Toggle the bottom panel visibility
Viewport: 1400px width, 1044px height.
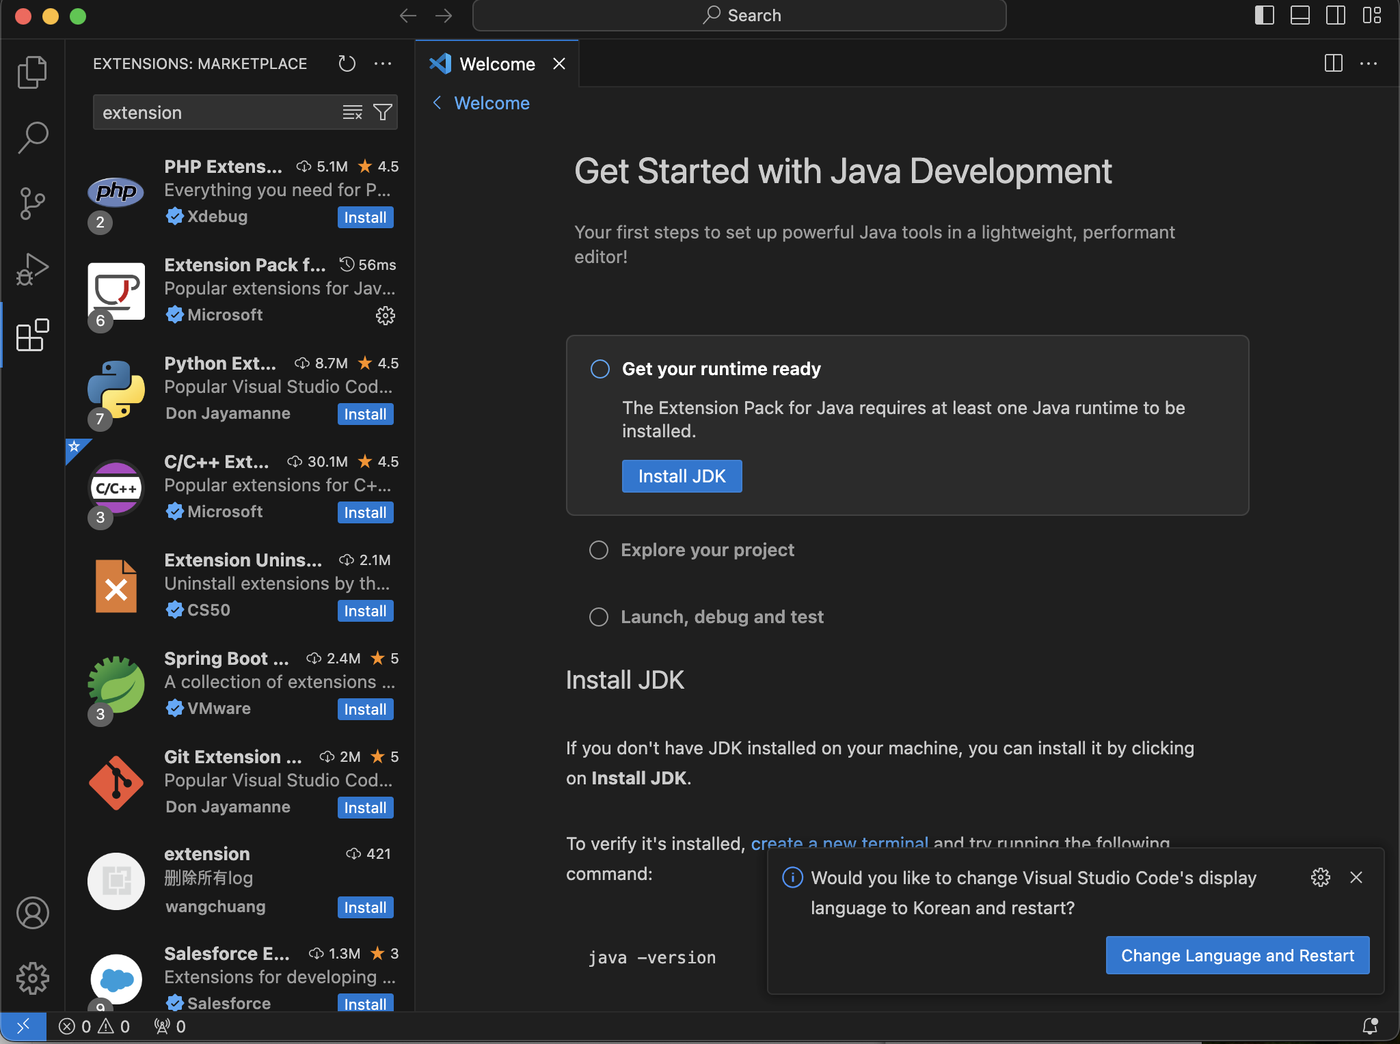click(1300, 15)
